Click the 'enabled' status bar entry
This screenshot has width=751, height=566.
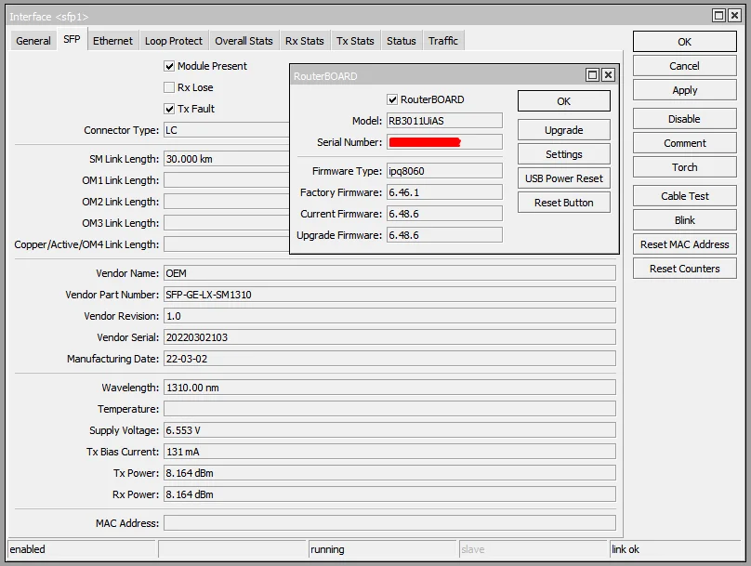click(x=82, y=549)
